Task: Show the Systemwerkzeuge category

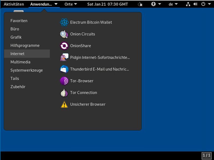Action: (x=27, y=70)
